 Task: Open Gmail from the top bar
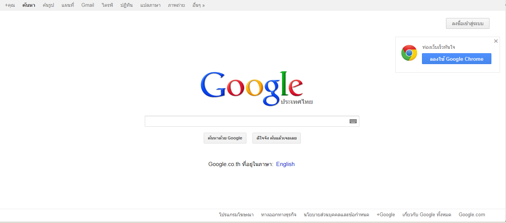pyautogui.click(x=88, y=5)
